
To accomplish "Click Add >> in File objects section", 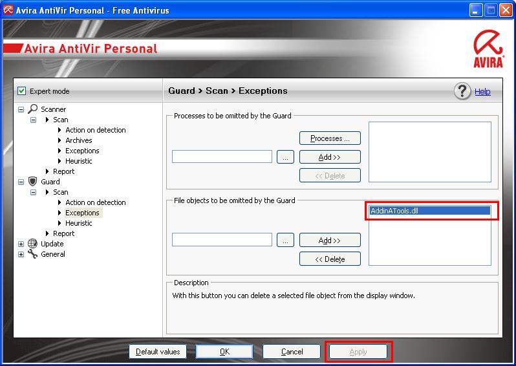I will pos(330,240).
